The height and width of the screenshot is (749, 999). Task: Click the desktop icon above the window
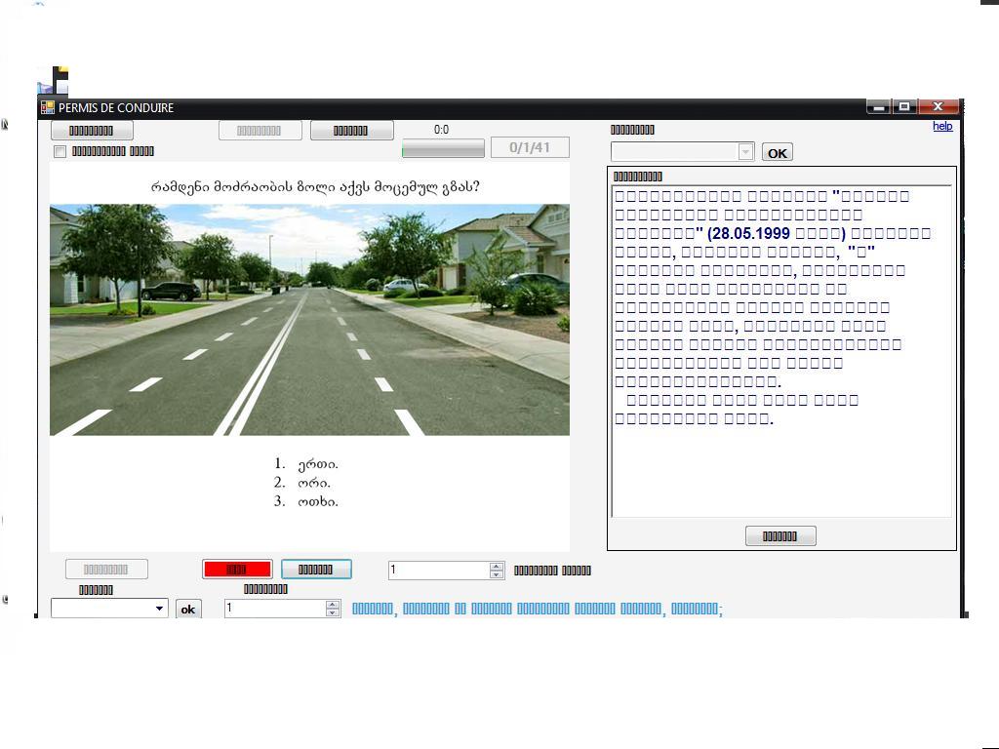[54, 81]
